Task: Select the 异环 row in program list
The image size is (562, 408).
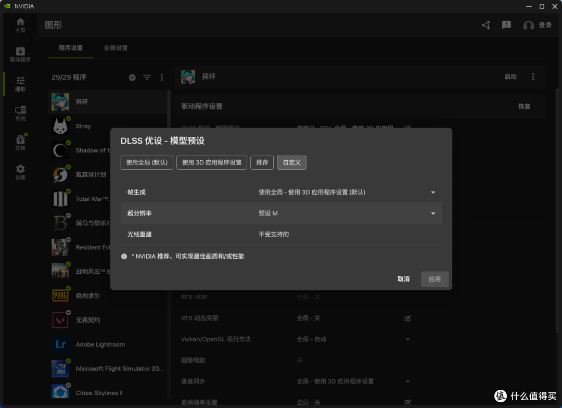Action: [x=108, y=102]
